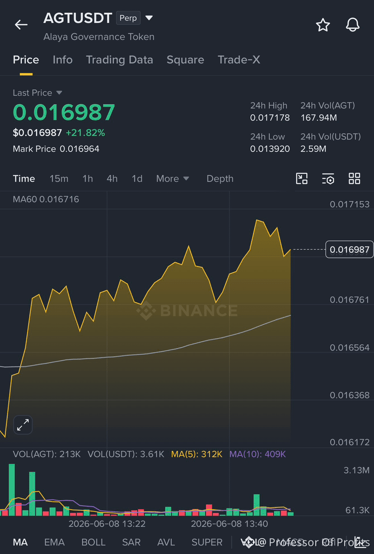Click the Mark Price 0.016964 text
Screen dimensions: 374x554
pos(56,149)
